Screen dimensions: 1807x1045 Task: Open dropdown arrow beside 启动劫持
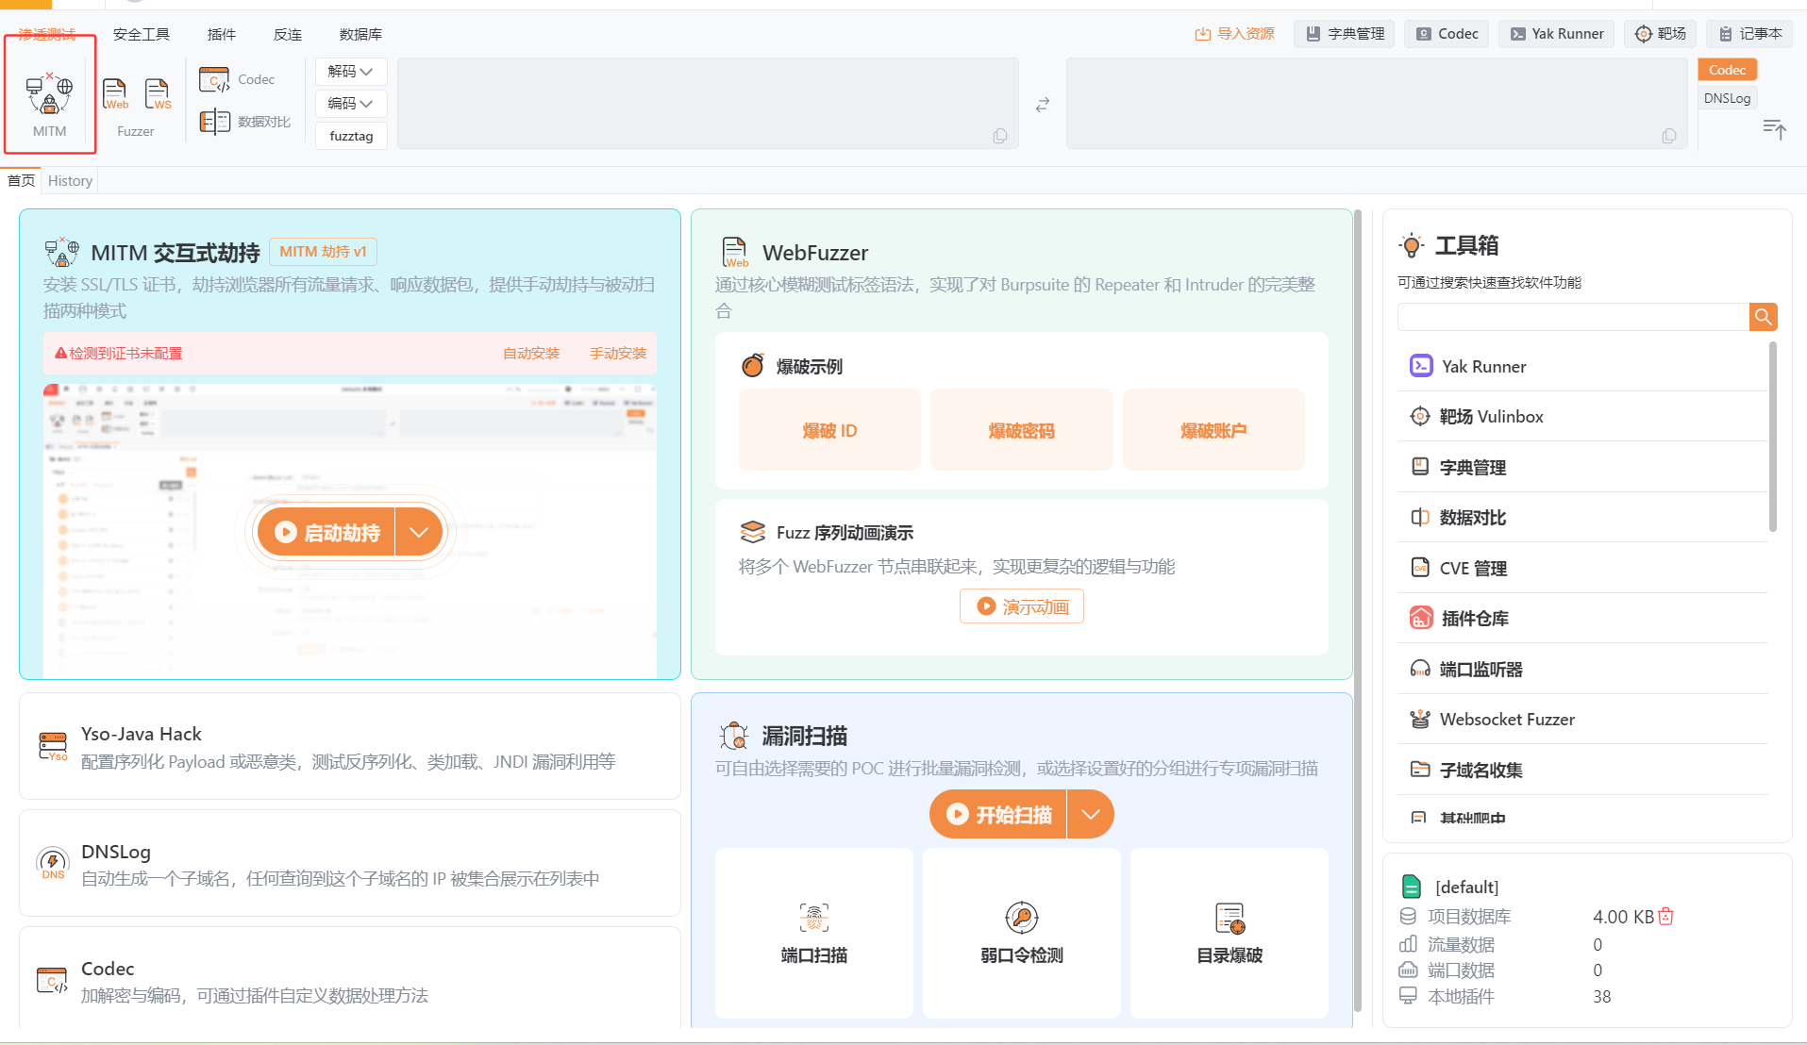click(419, 533)
